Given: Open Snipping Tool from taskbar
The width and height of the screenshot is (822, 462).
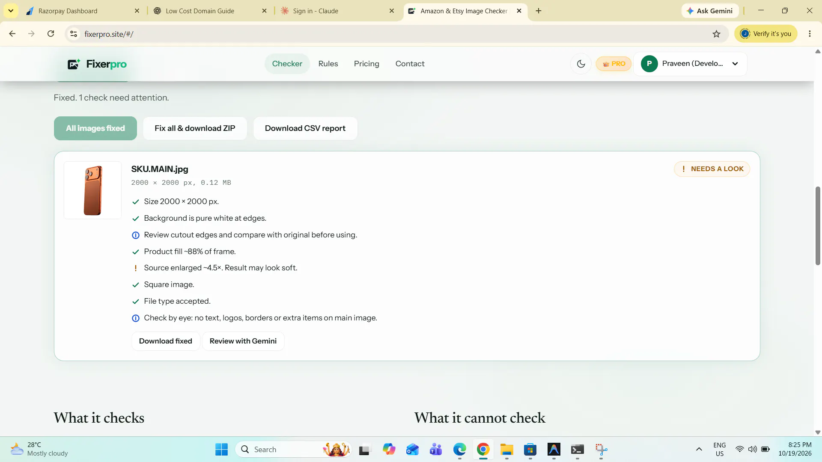Looking at the screenshot, I should pyautogui.click(x=601, y=450).
